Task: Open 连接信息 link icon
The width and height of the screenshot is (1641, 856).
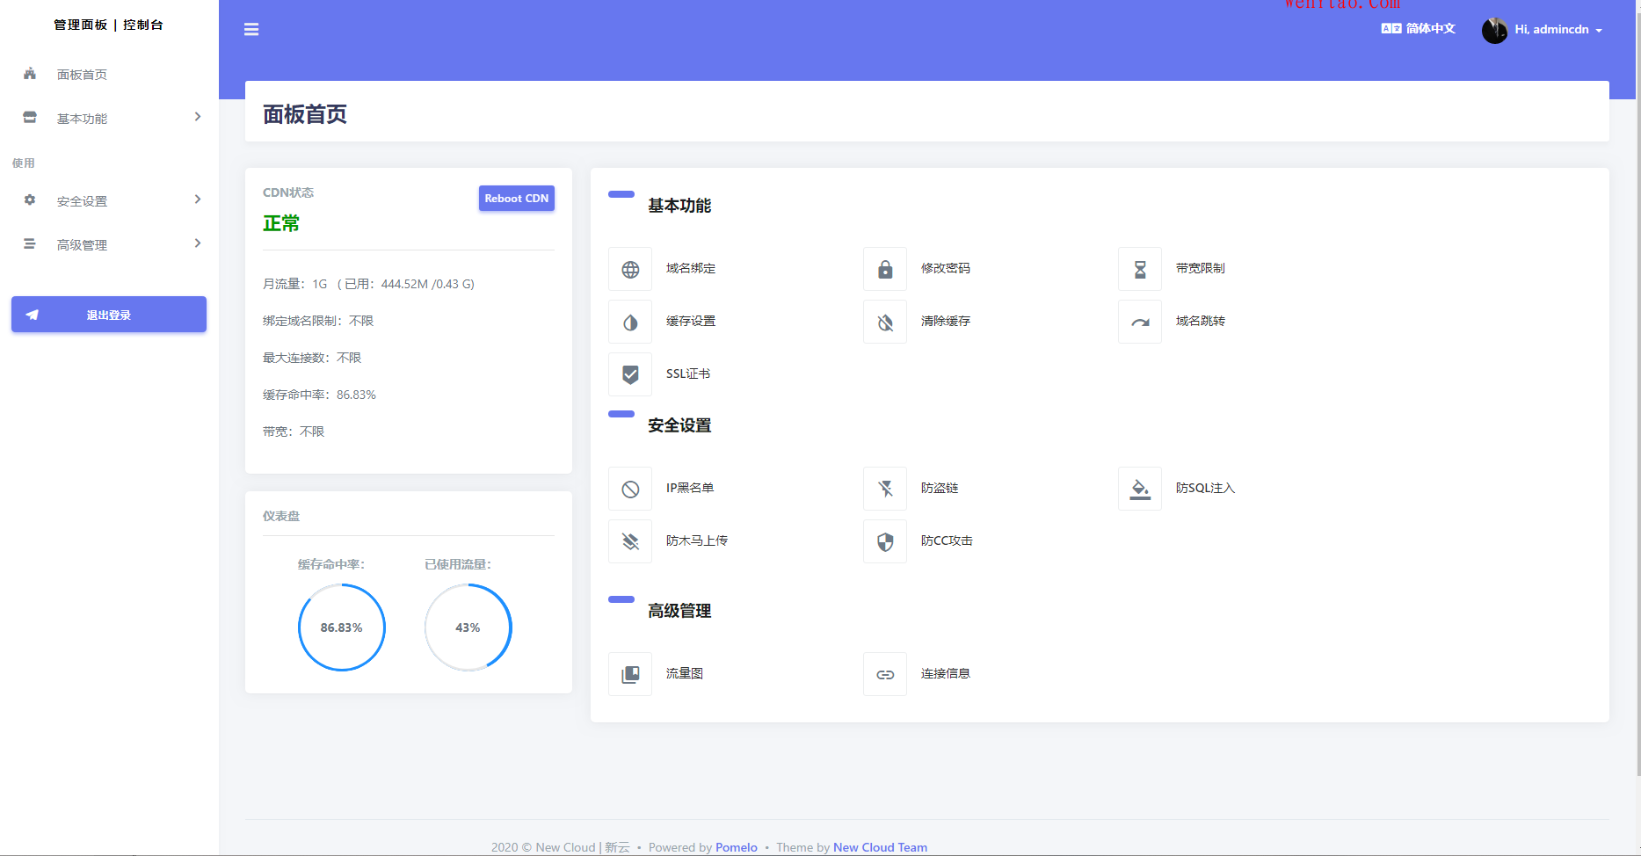Action: [885, 674]
